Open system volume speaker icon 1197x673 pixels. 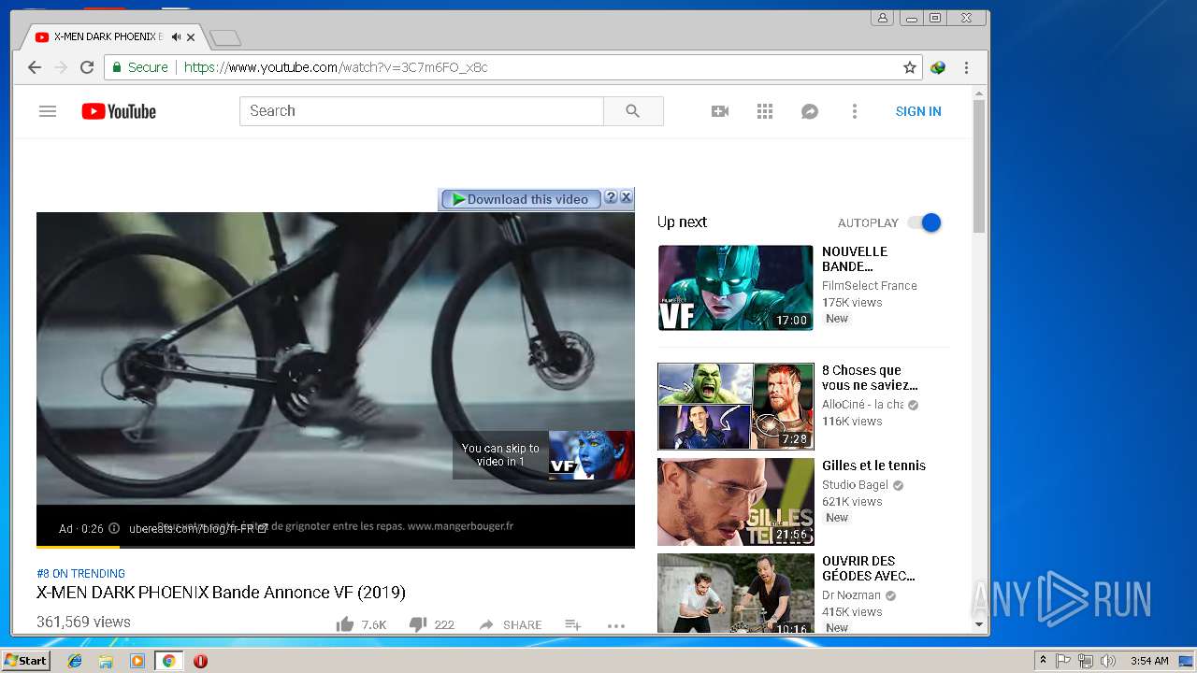(x=1108, y=661)
